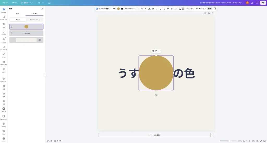
Task: Open the transparency checkerboard control
Action: pos(183,9)
